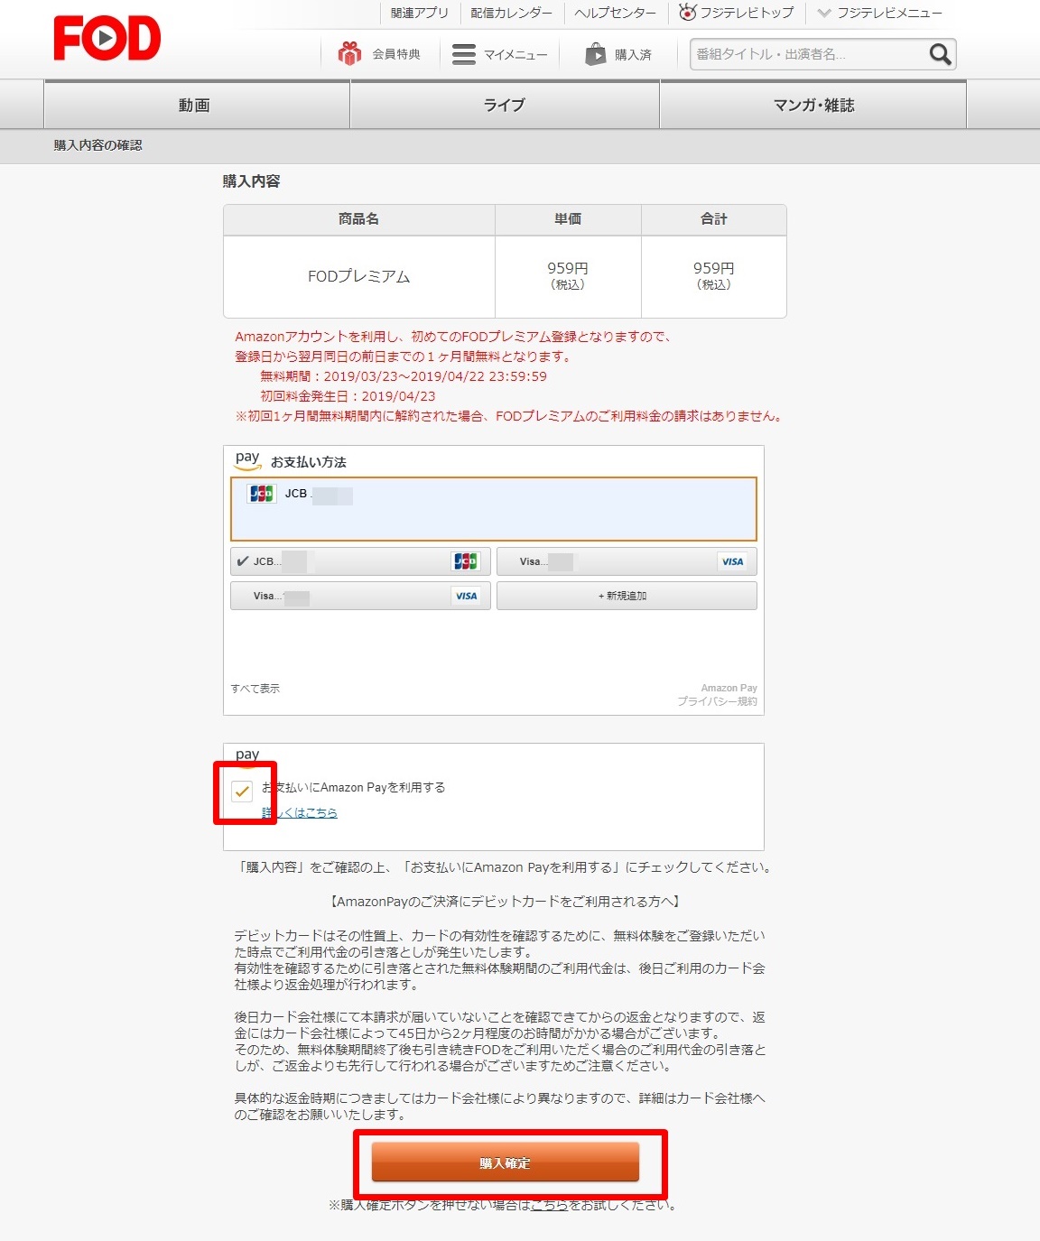Click the 無料期間 date range text
Screen dimensions: 1040x1241
404,376
